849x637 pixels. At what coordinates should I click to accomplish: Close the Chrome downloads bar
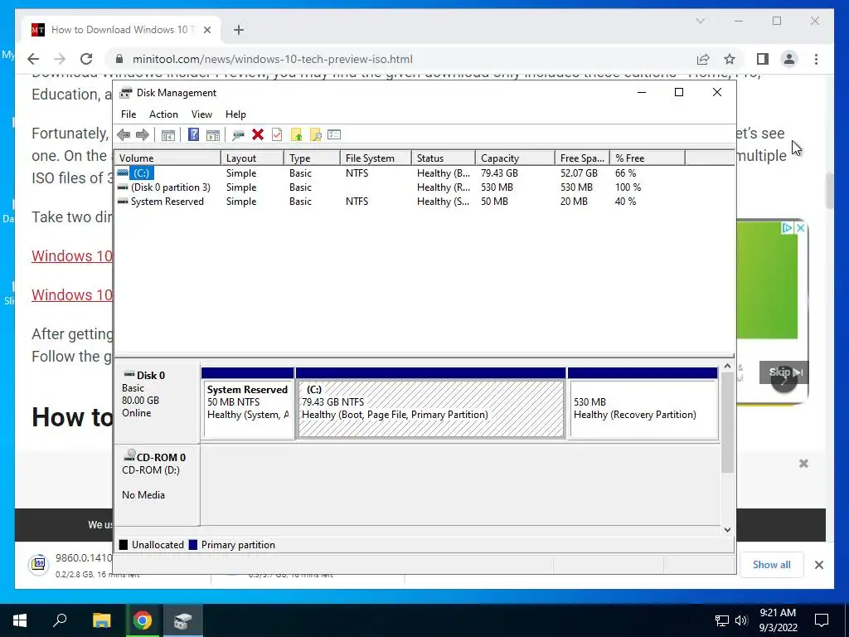tap(819, 565)
